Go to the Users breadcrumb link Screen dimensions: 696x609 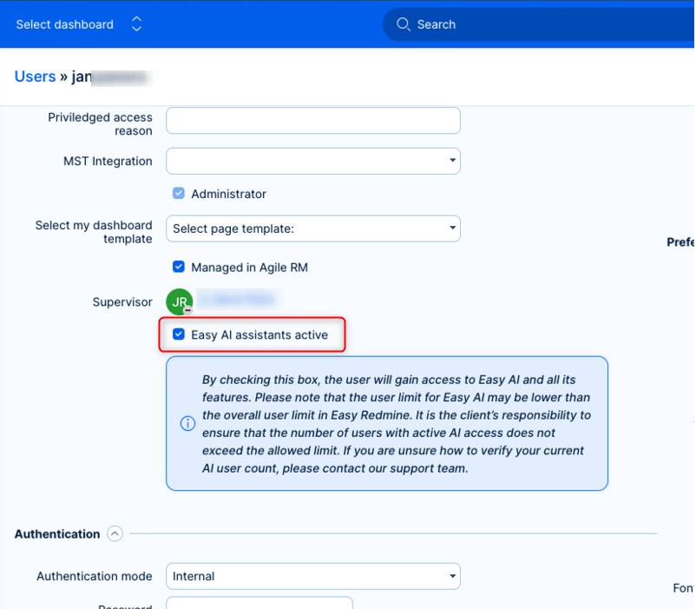click(35, 76)
